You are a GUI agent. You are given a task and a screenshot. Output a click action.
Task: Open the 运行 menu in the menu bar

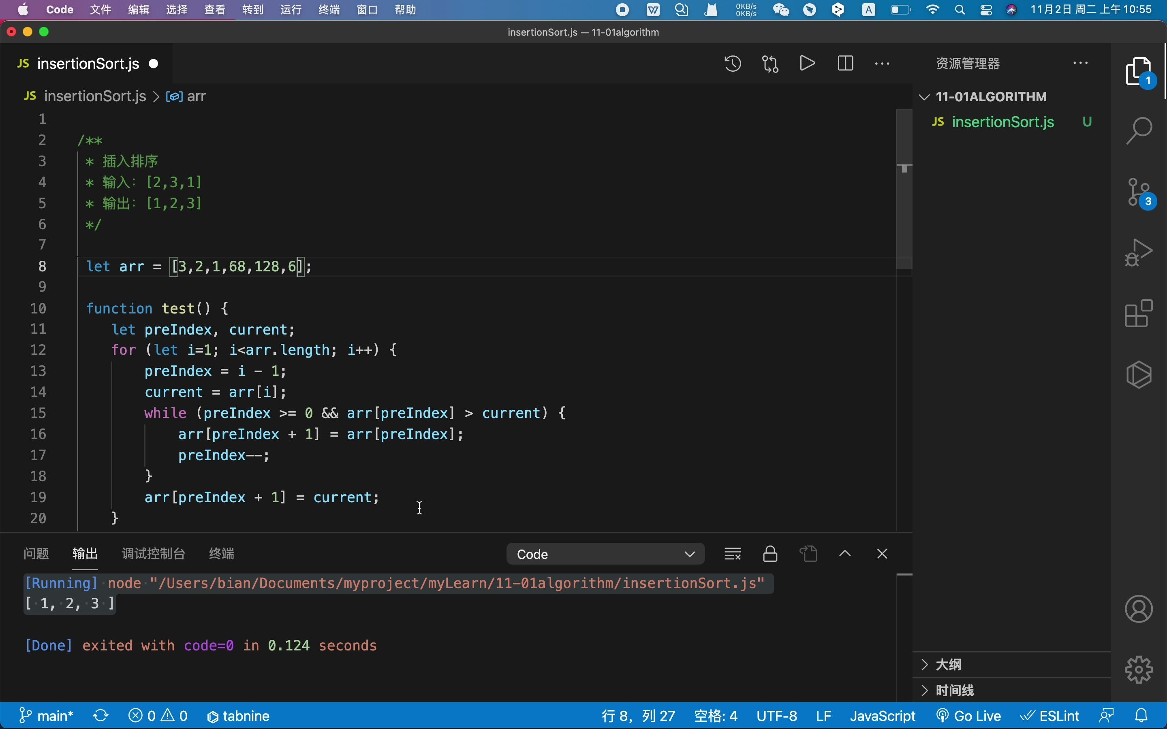click(291, 10)
